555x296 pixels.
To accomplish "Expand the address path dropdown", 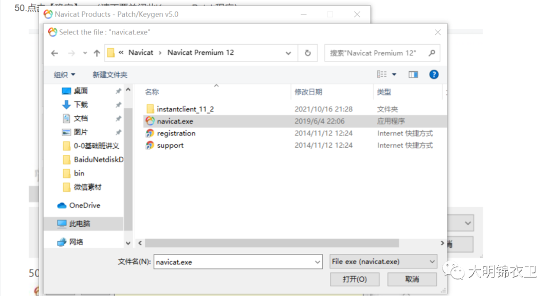I will 288,53.
